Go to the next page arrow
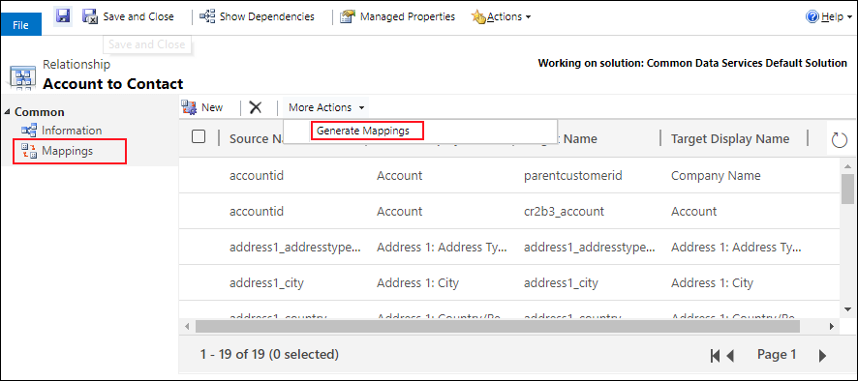 click(822, 355)
